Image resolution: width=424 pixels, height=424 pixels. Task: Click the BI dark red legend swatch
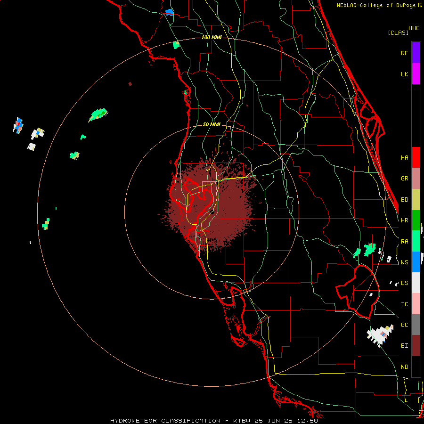tap(416, 346)
